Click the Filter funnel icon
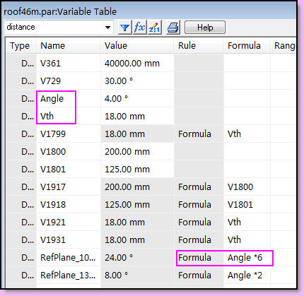The image size is (304, 296). [x=124, y=28]
